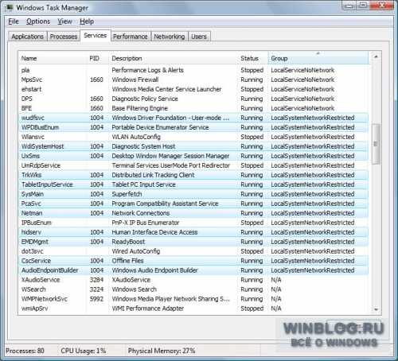Screen dimensions: 398x361
Task: Select the pla service row
Action: click(193, 70)
